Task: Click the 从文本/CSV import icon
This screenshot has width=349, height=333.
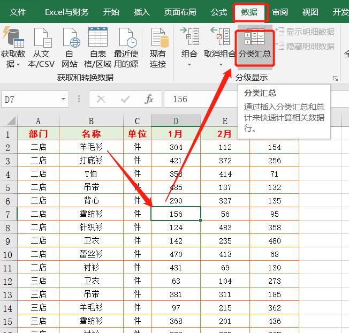Action: [x=42, y=37]
